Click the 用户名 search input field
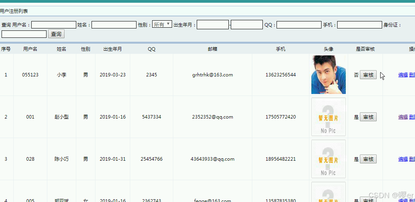415x202 pixels. click(x=54, y=25)
